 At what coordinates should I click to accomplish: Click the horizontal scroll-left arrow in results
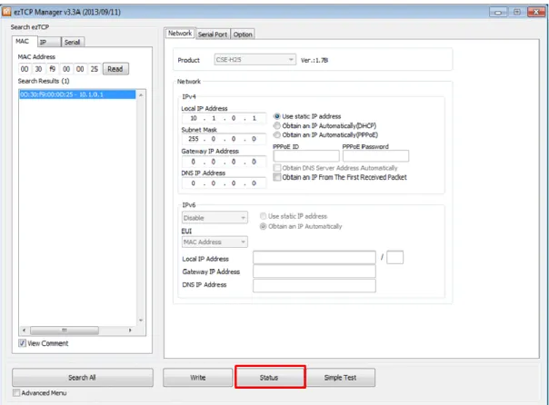(x=24, y=331)
